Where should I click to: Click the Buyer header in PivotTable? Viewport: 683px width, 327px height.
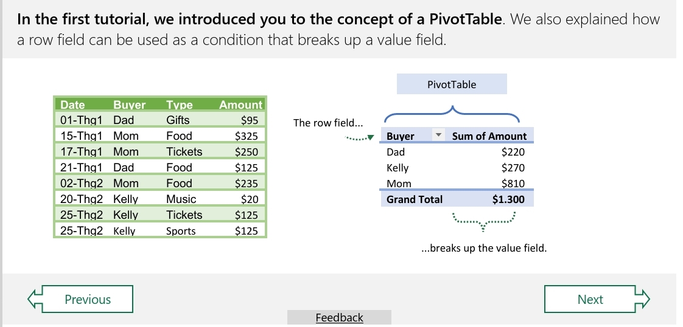[x=401, y=136]
